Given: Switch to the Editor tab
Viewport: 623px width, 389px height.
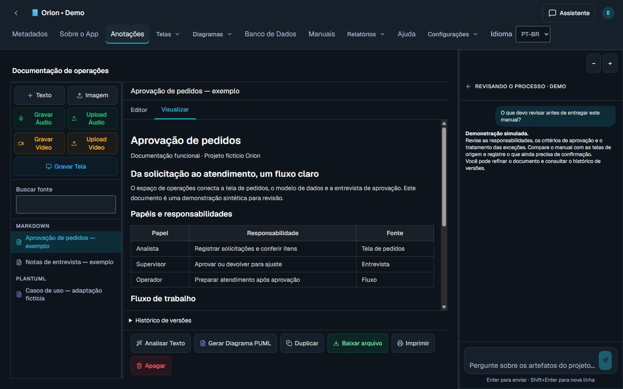Looking at the screenshot, I should coord(139,110).
